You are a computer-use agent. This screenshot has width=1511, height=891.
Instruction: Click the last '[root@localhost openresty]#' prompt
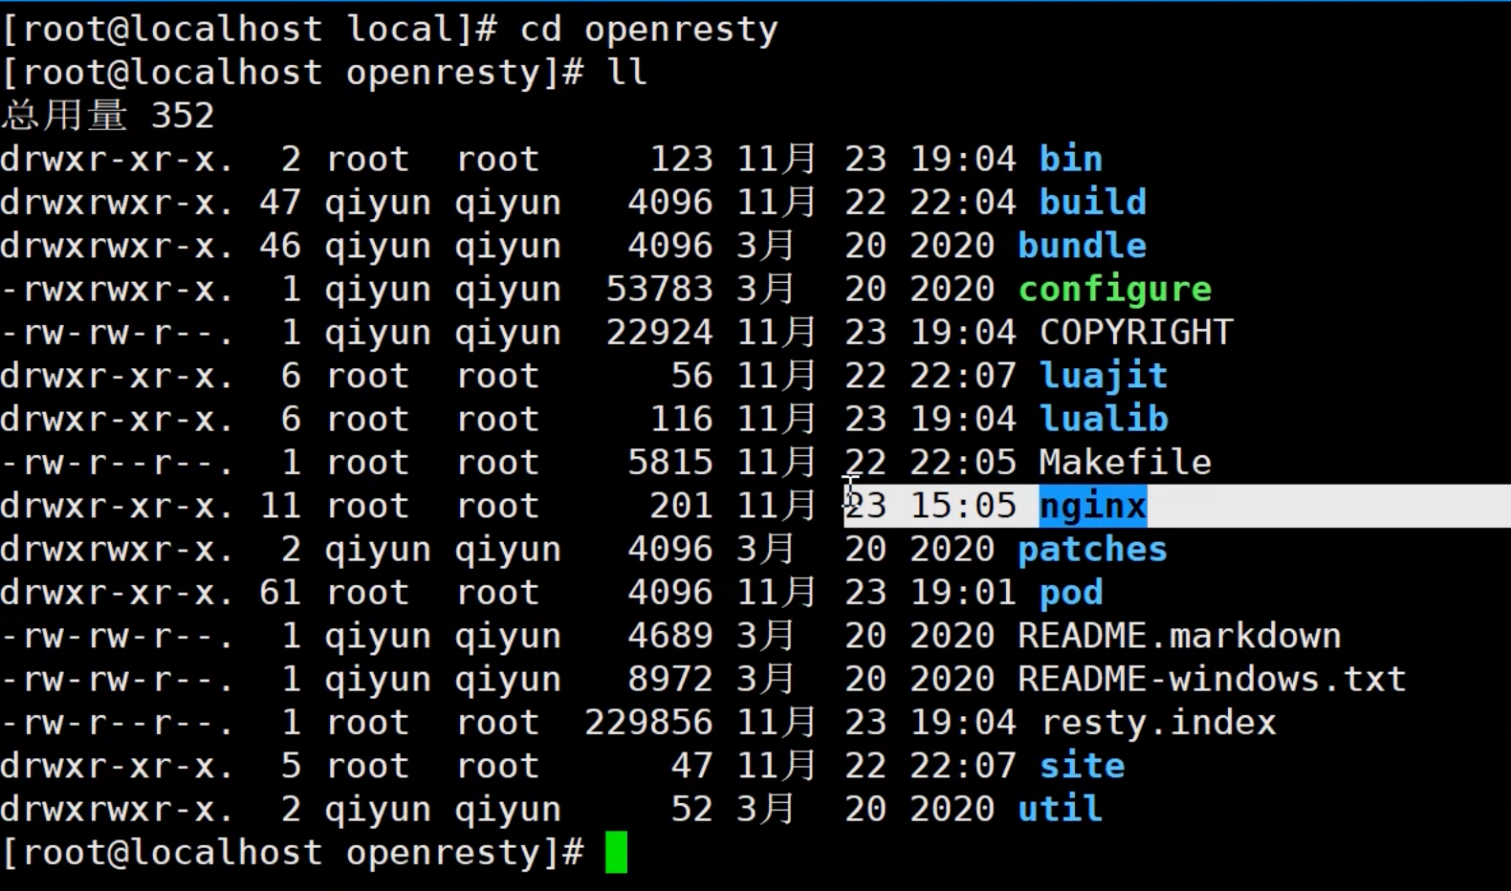click(293, 853)
